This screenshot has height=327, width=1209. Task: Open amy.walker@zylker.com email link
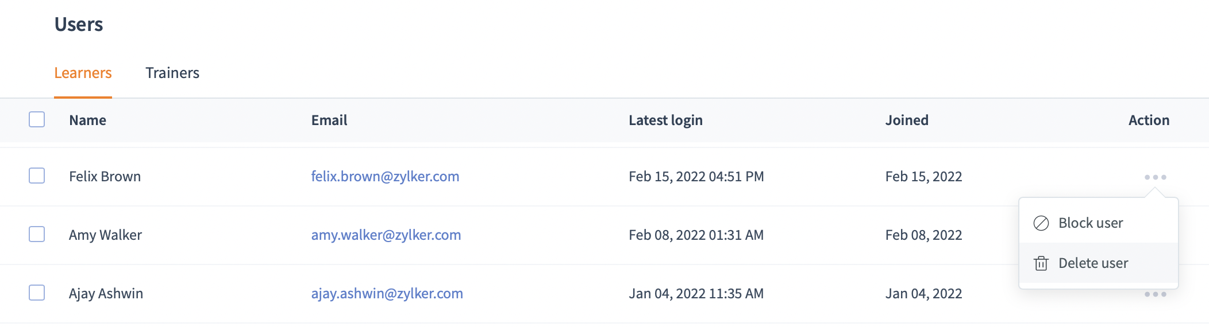386,235
